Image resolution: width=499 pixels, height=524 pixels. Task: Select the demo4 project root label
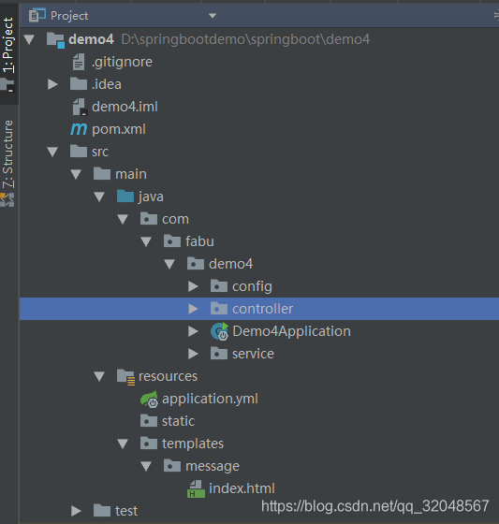click(x=91, y=39)
